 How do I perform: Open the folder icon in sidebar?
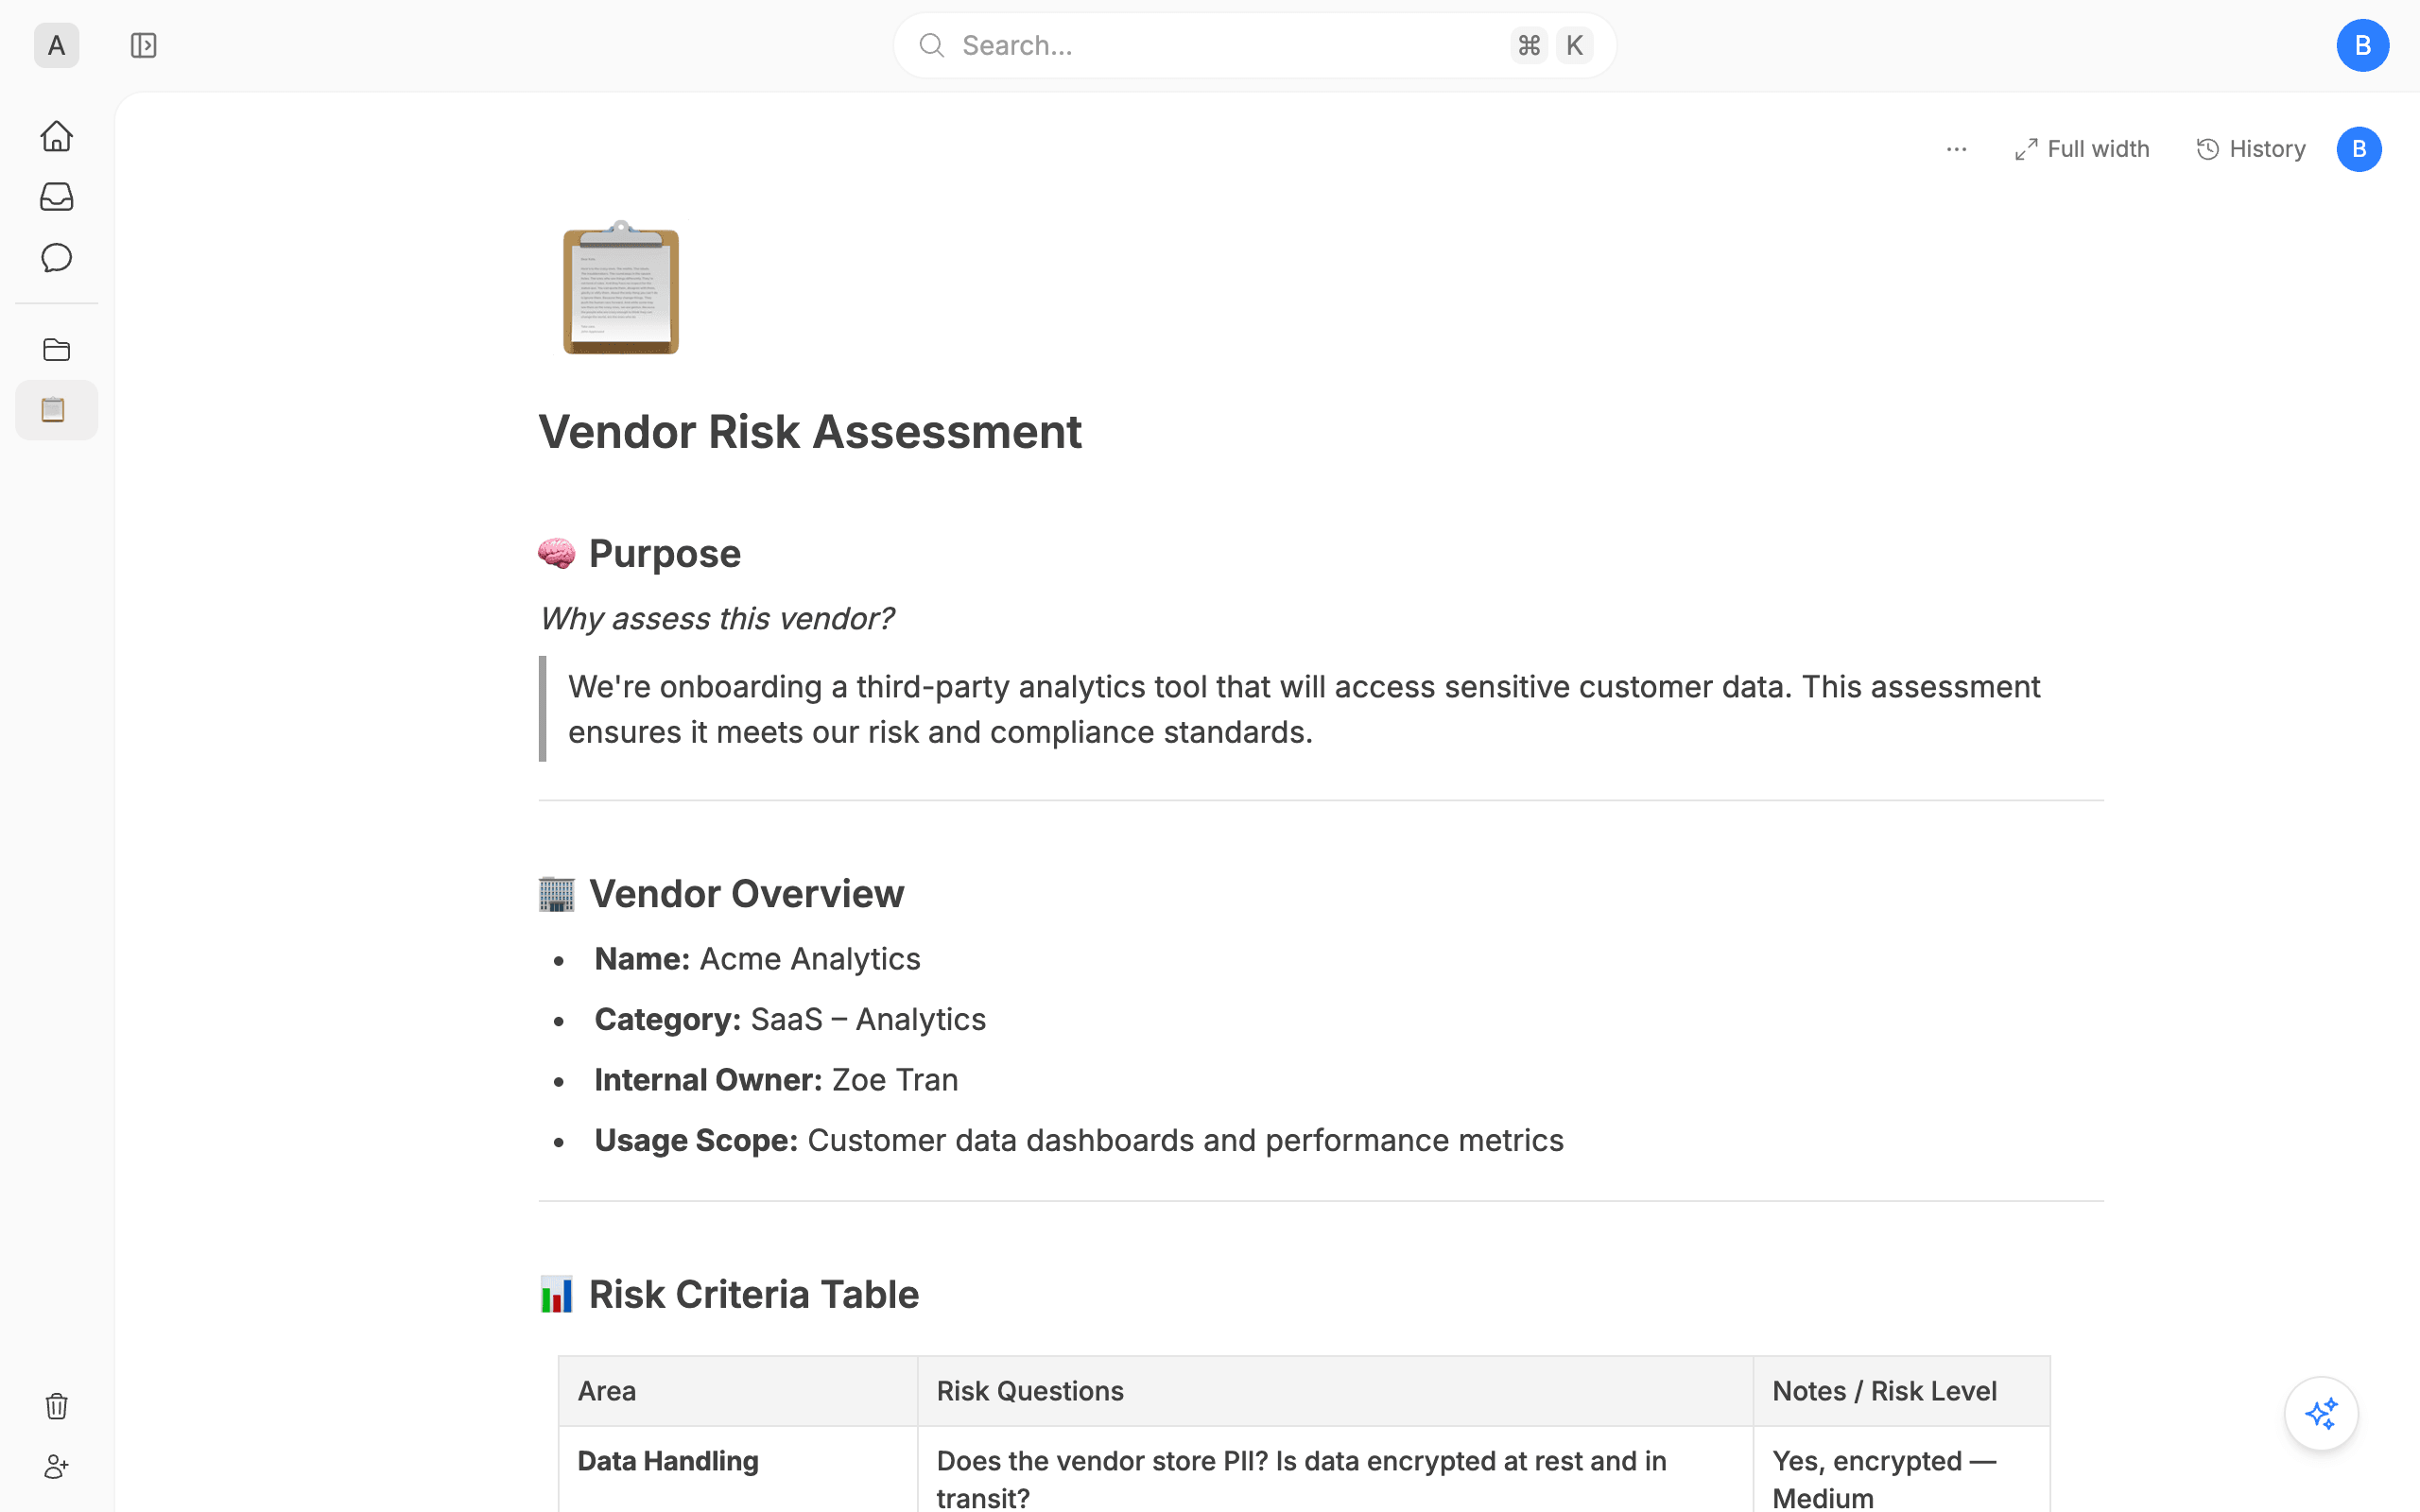(x=56, y=350)
